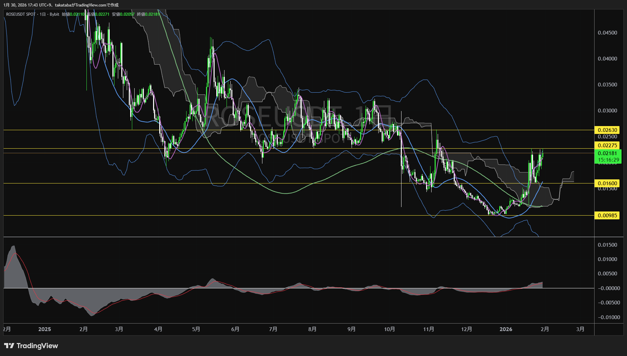Viewport: 627px width, 356px height.
Task: Click the 終値 closing price value in header
Action: pyautogui.click(x=152, y=14)
